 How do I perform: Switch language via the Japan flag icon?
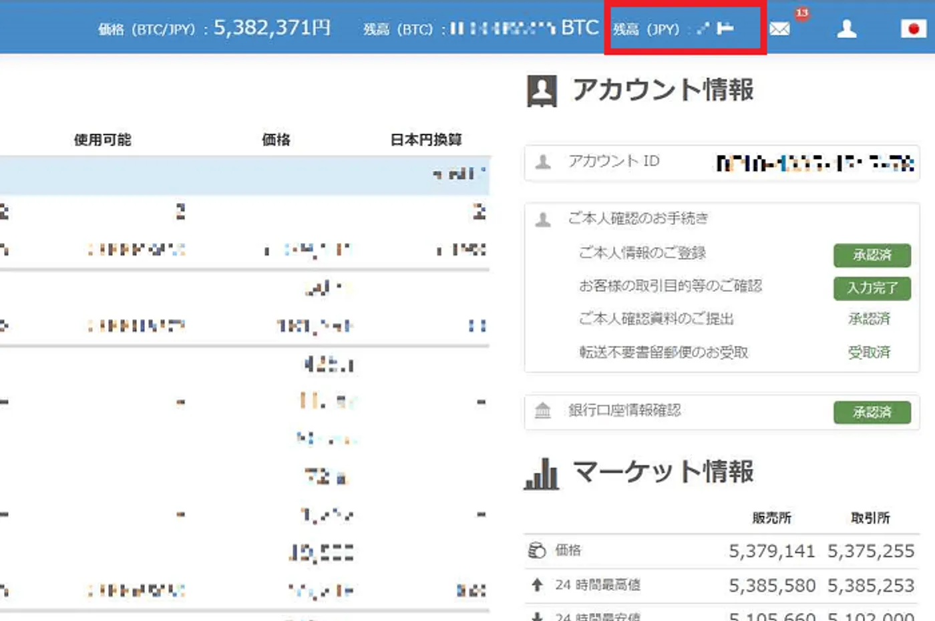coord(913,29)
